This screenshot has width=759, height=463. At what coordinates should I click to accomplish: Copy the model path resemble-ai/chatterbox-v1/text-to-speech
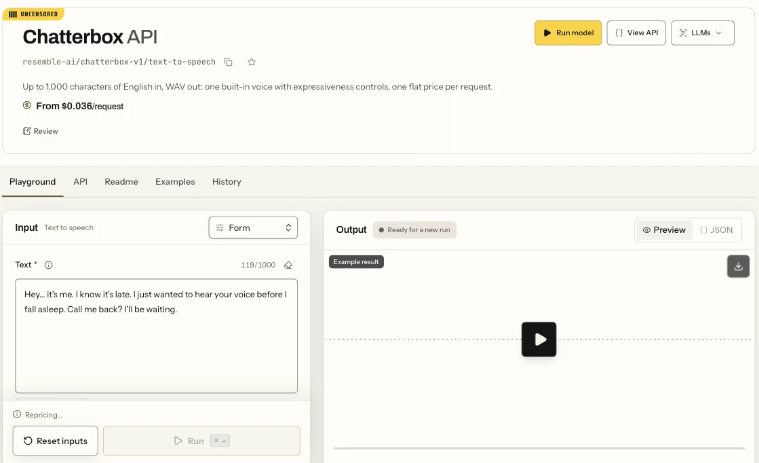point(228,62)
